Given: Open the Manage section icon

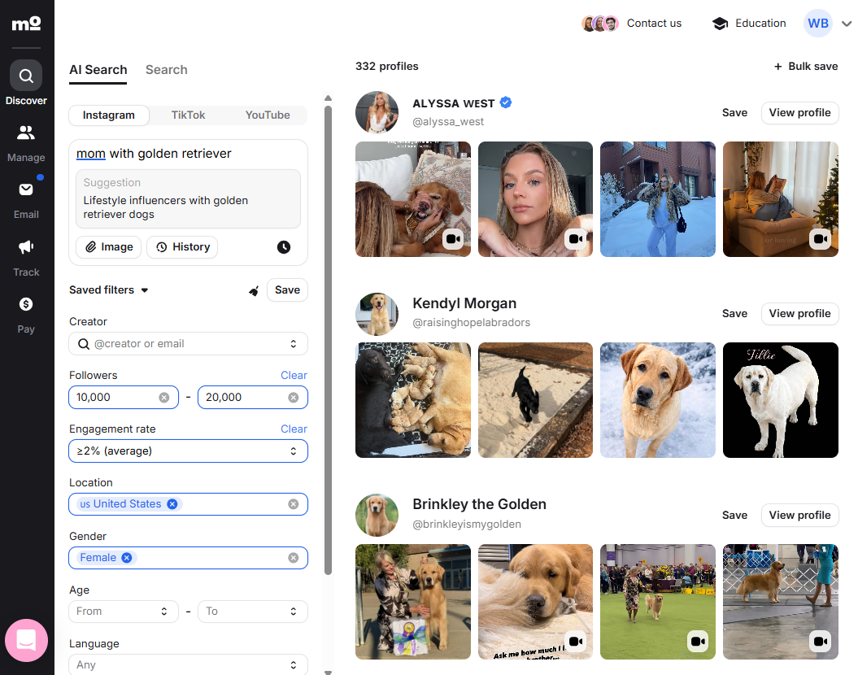Looking at the screenshot, I should [x=26, y=133].
